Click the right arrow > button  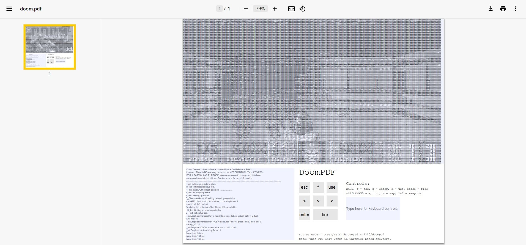click(x=332, y=201)
